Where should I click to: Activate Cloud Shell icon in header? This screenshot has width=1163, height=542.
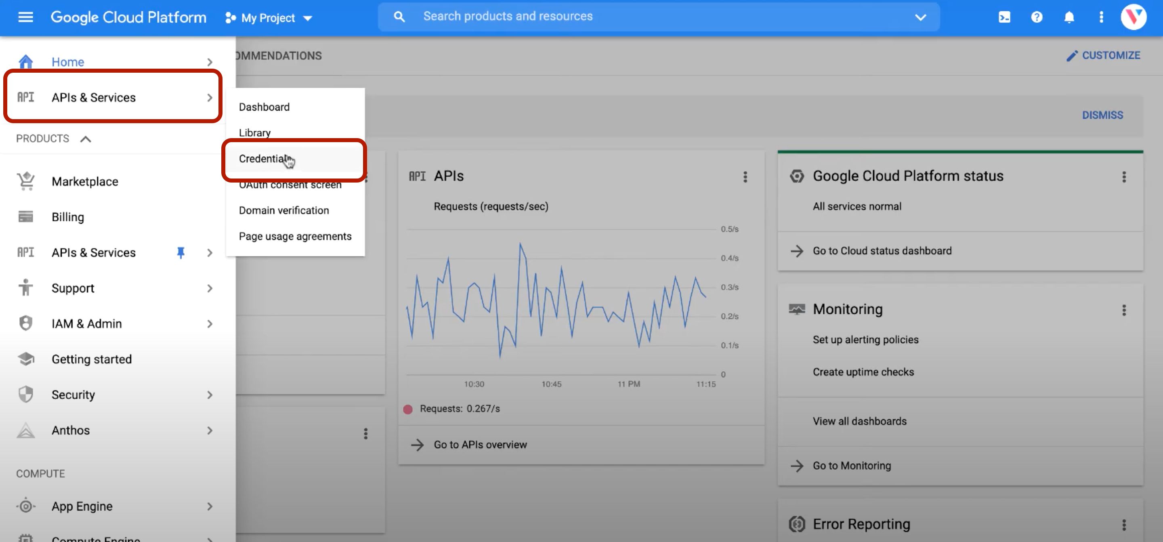coord(1004,17)
